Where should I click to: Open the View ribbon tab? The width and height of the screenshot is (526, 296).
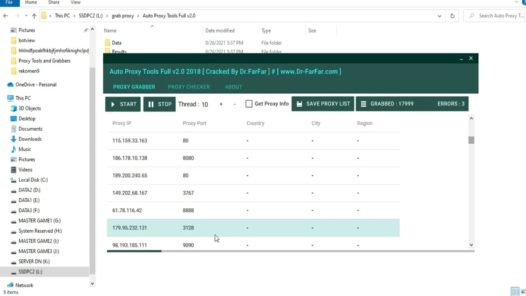[76, 2]
